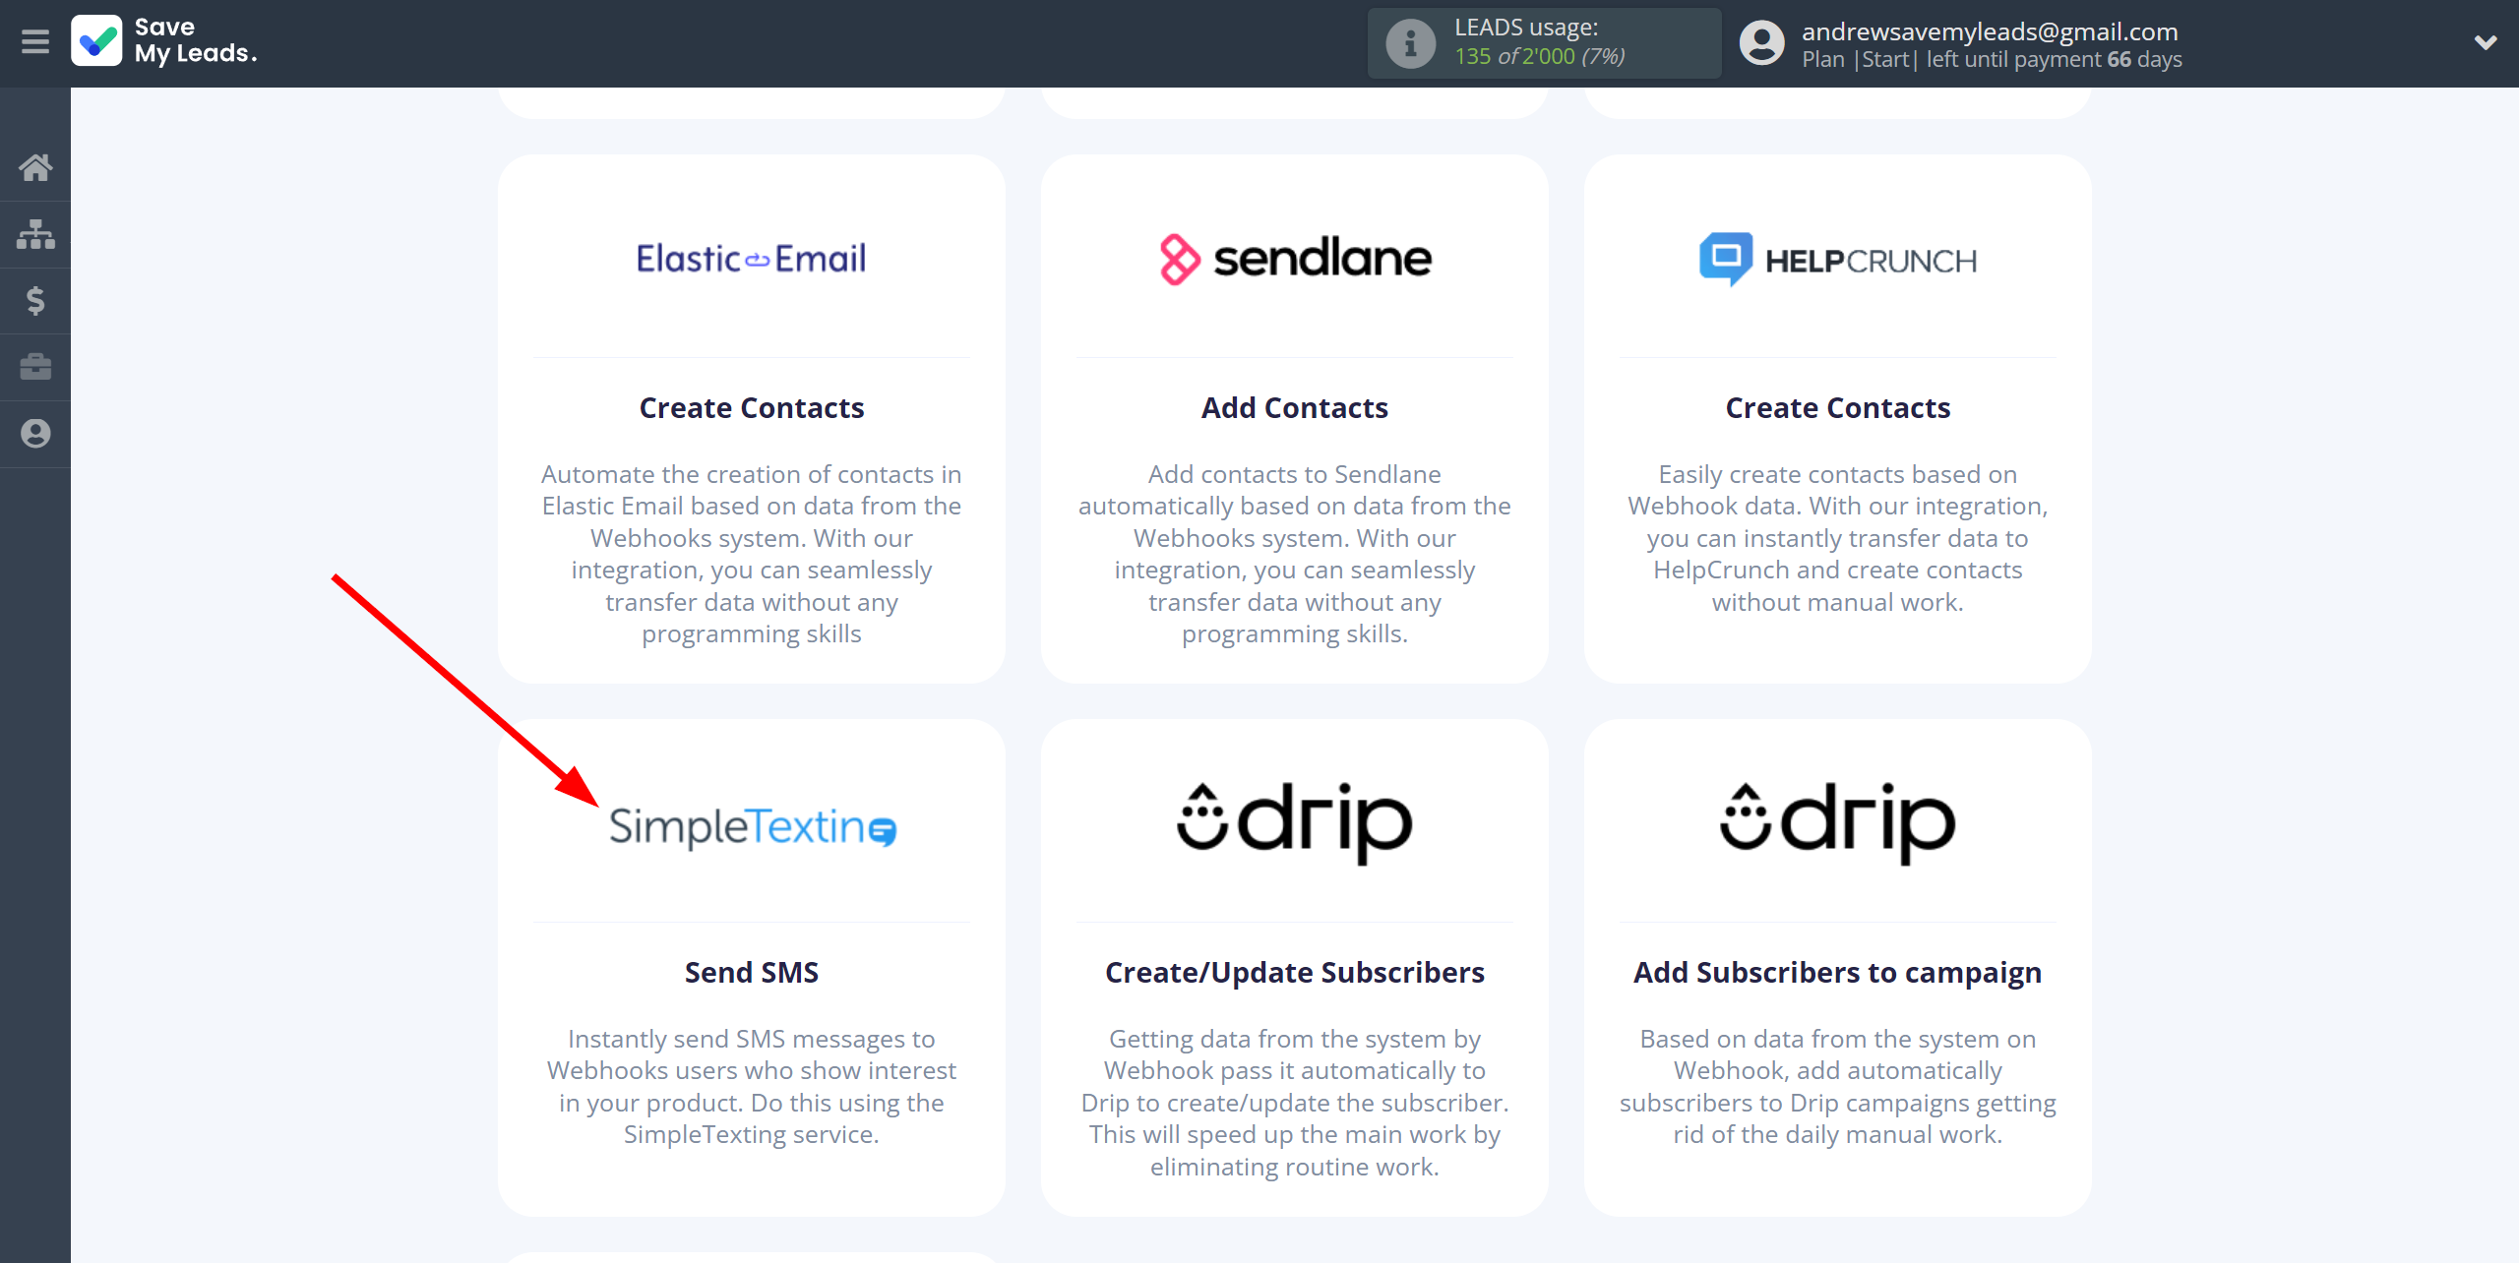Open the billing dollar sidebar icon
This screenshot has height=1263, width=2519.
click(x=35, y=300)
